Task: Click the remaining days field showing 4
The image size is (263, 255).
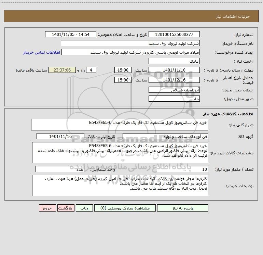Action: (x=91, y=70)
